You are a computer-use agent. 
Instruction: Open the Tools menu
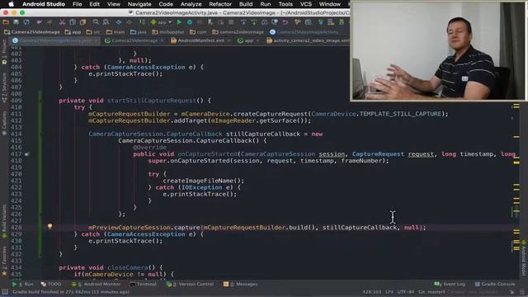285,4
